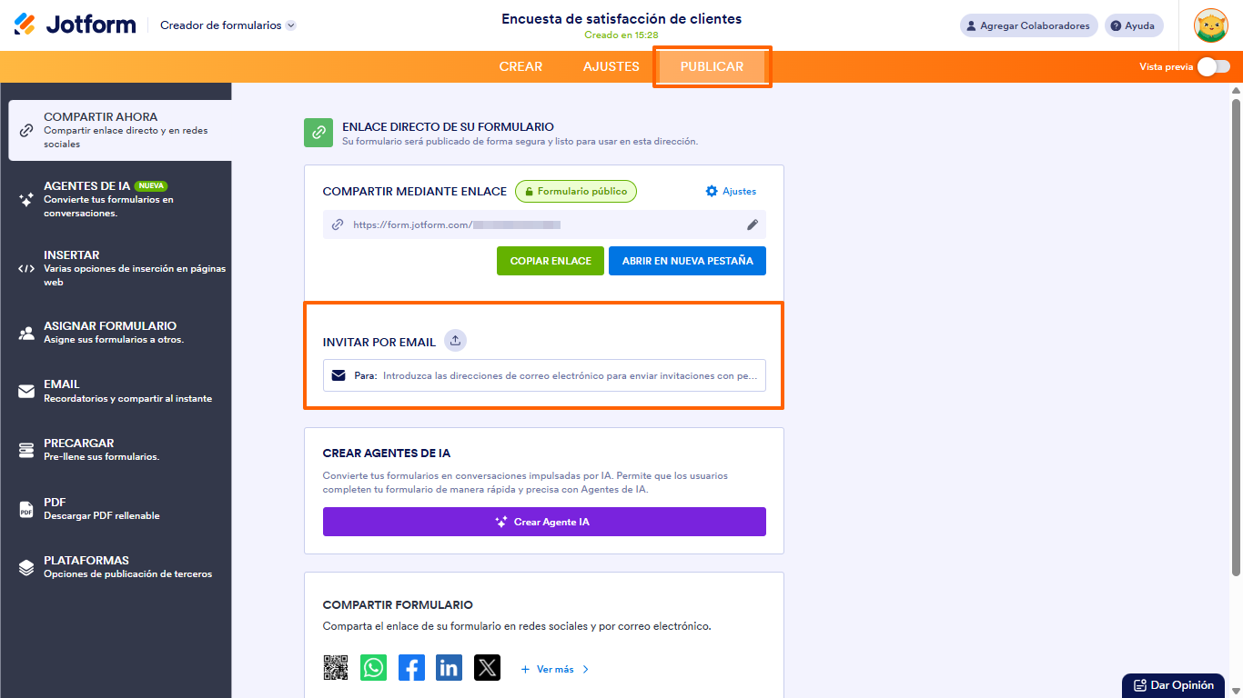Switch to the AJUSTES tab
This screenshot has height=698, width=1243.
point(611,66)
